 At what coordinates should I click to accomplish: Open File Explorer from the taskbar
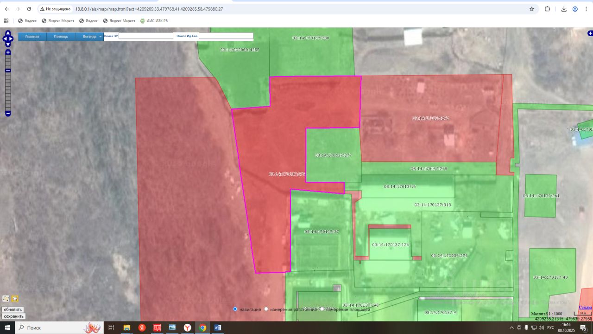pos(126,328)
